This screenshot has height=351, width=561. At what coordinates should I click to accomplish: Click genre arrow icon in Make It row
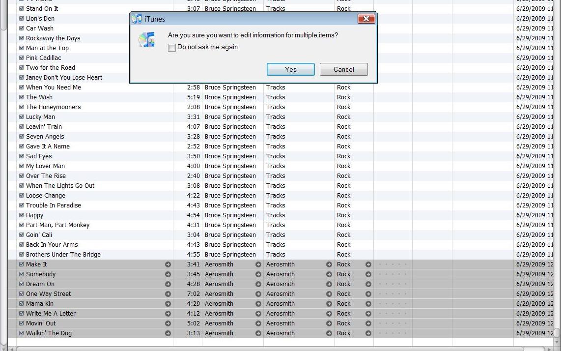(368, 264)
